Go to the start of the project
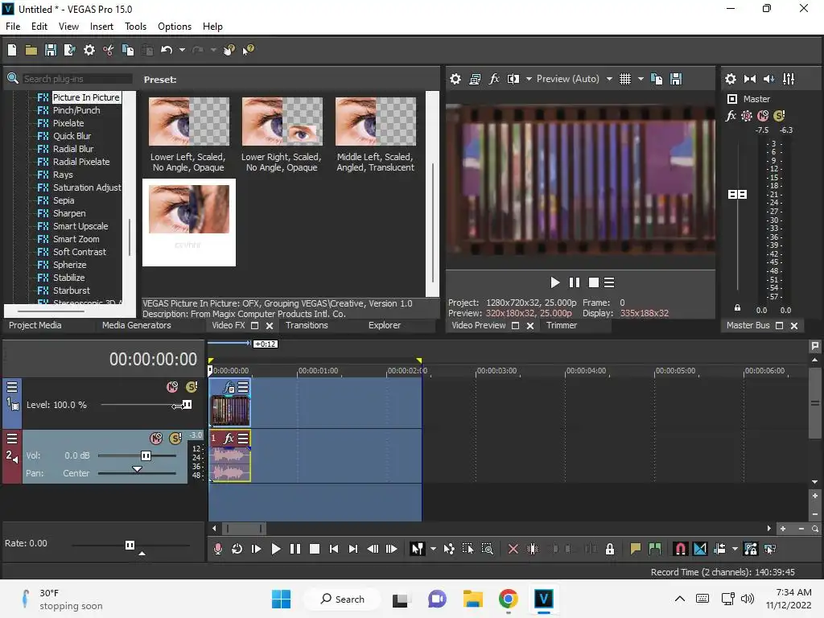This screenshot has height=618, width=824. point(334,549)
